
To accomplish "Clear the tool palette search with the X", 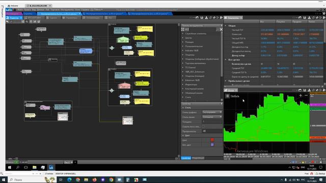I will click(x=221, y=29).
